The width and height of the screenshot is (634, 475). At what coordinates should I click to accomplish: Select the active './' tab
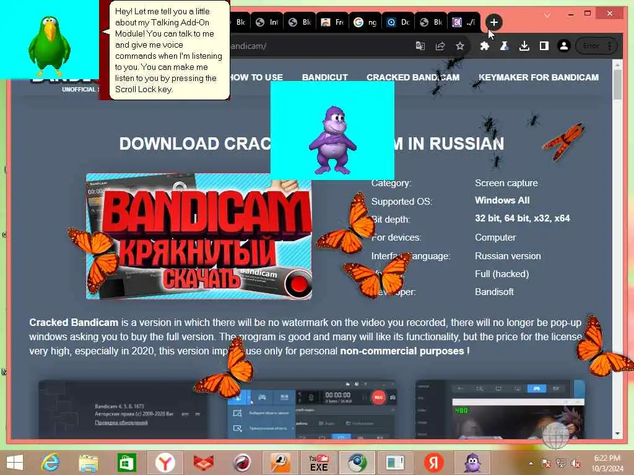point(463,22)
